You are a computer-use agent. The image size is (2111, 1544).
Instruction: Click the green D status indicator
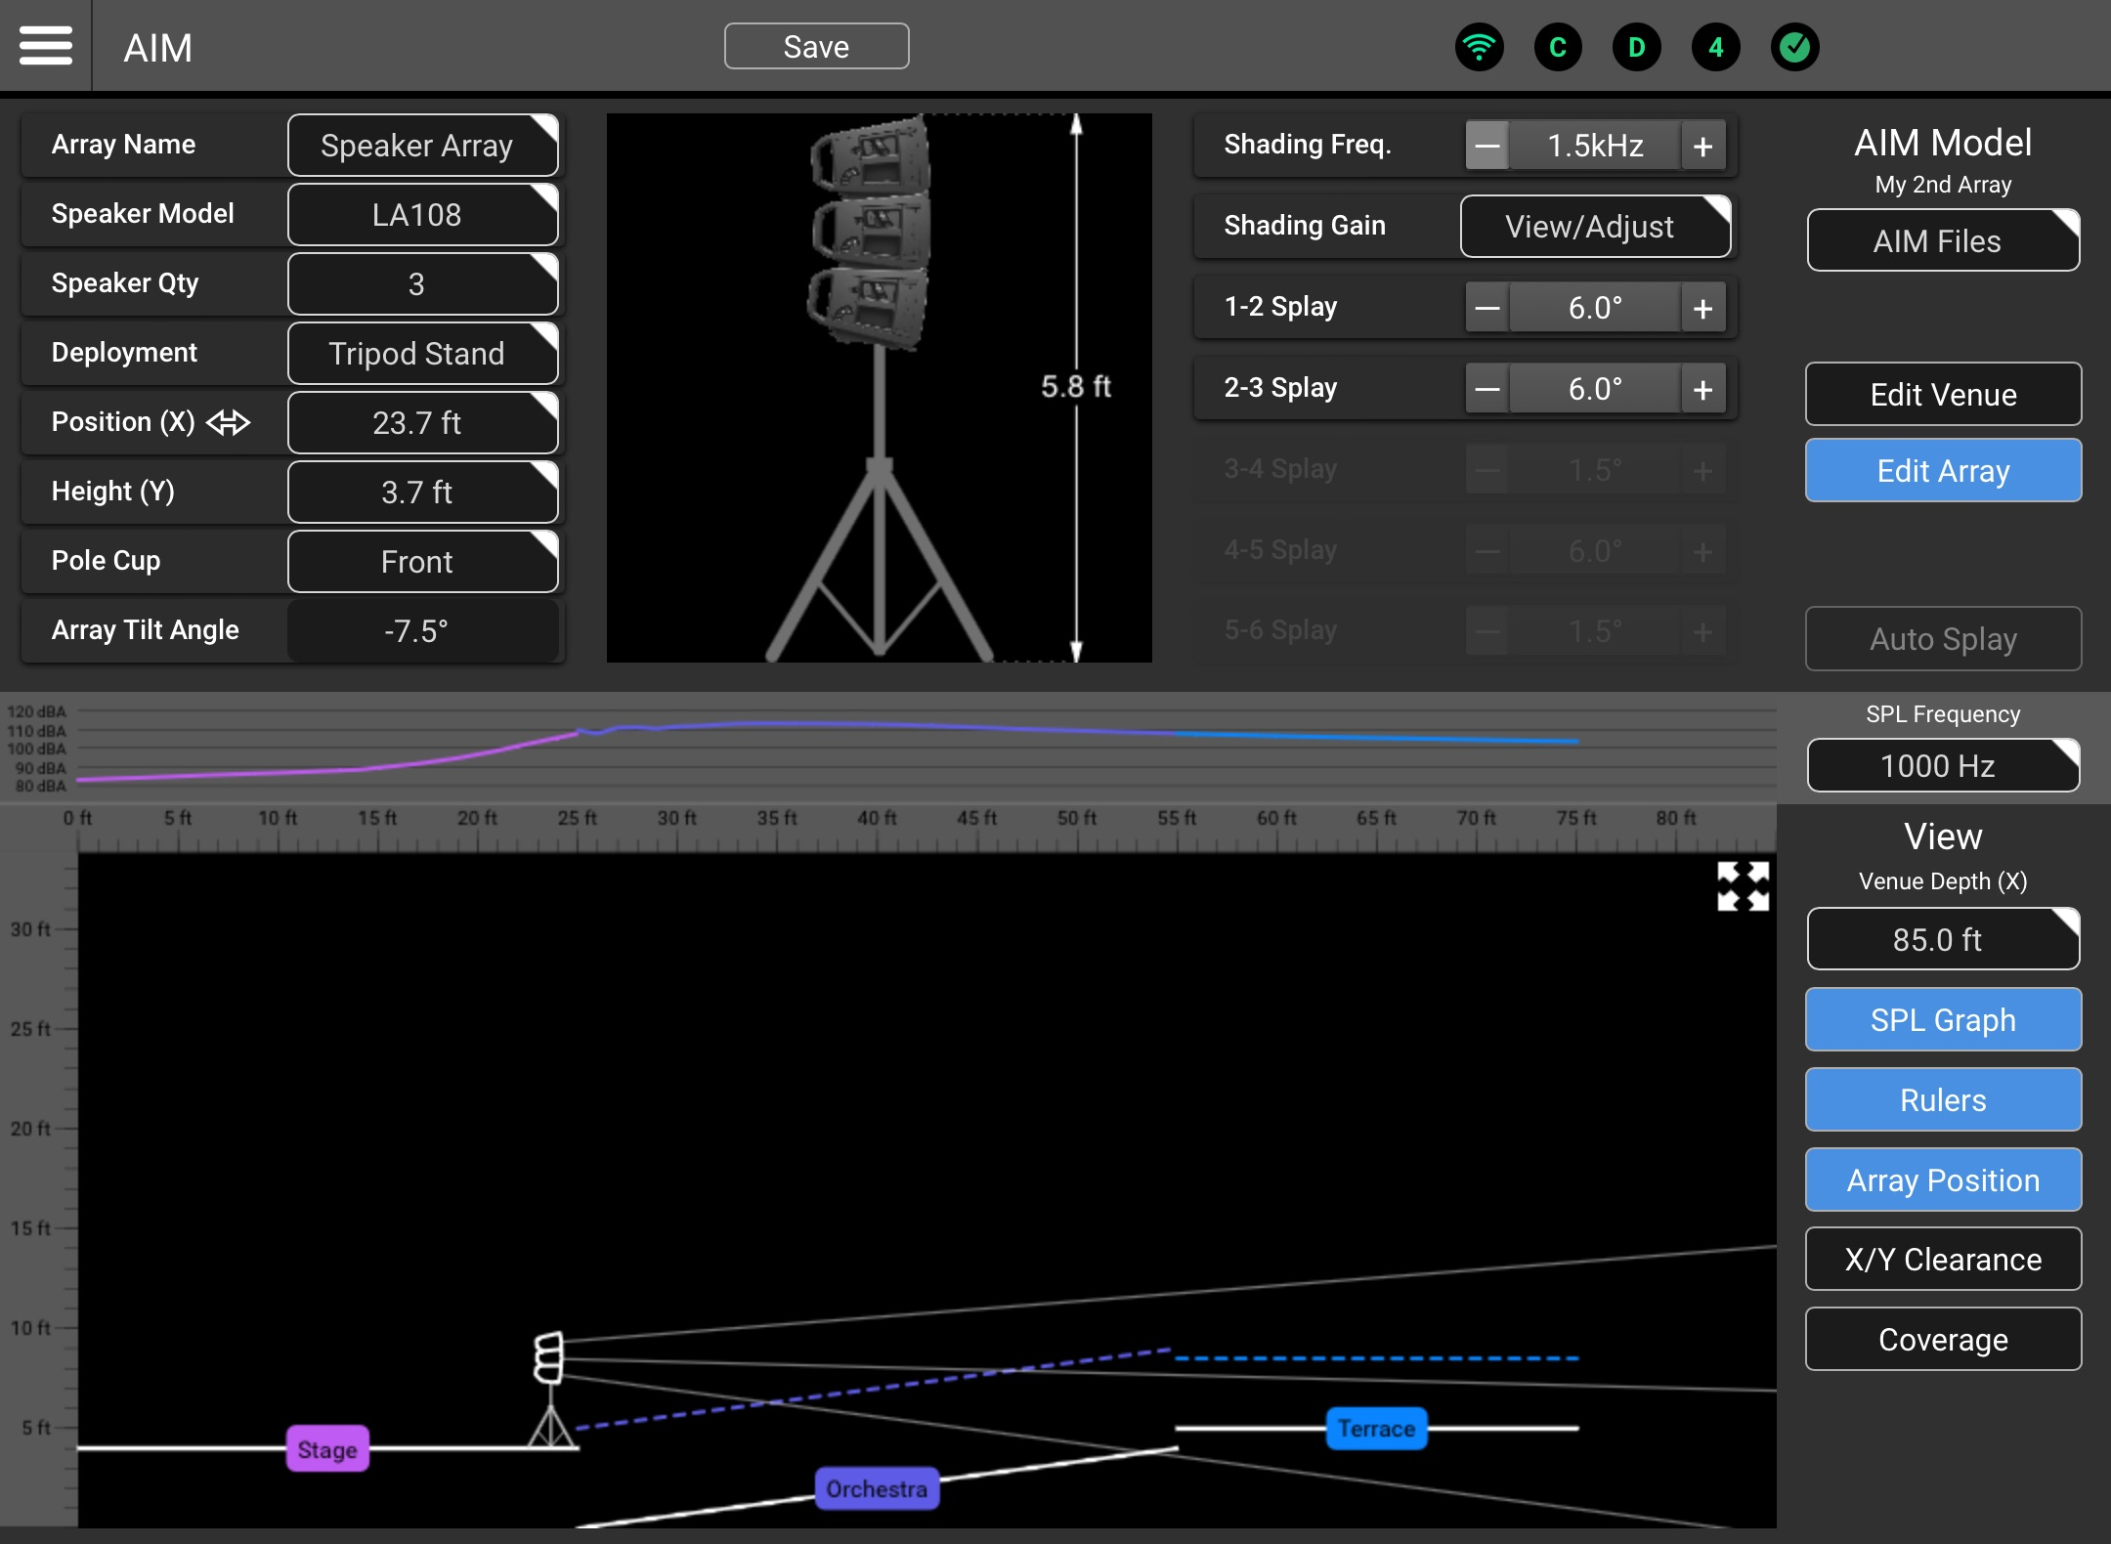coord(1637,47)
